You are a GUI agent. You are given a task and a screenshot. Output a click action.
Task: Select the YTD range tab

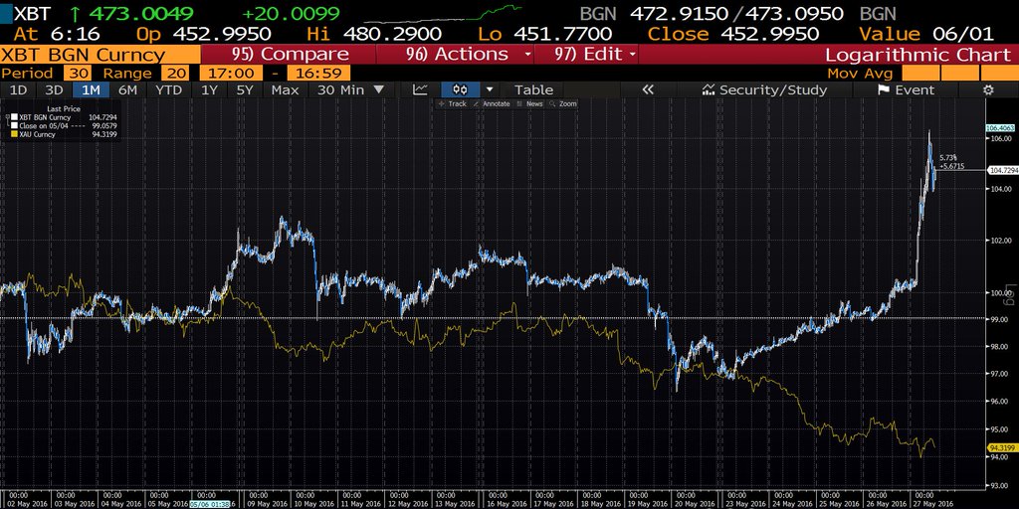169,89
